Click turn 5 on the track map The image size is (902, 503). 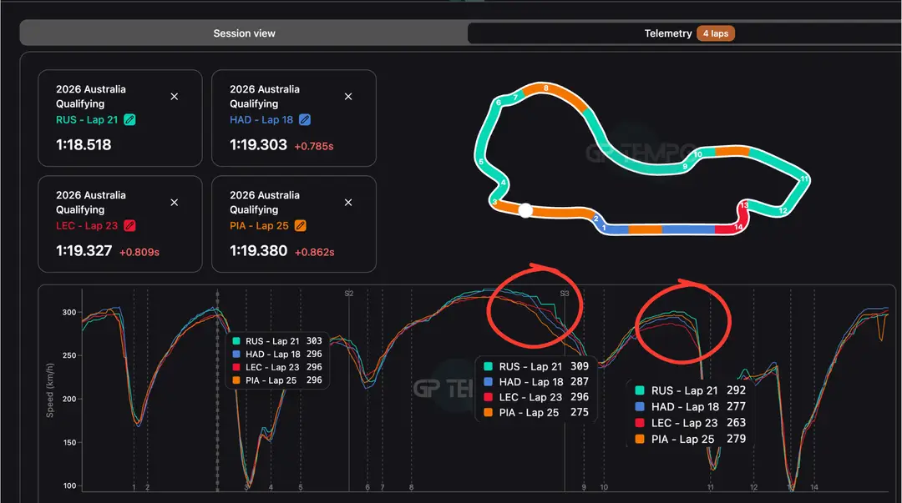pyautogui.click(x=482, y=162)
